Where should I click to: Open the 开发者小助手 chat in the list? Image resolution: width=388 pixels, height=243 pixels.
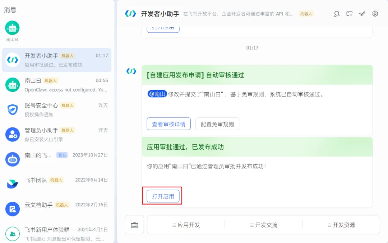(x=57, y=60)
